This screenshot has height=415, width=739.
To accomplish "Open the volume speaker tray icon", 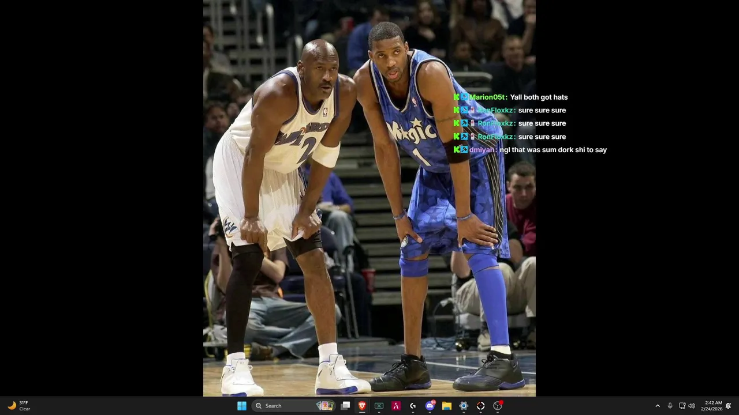I will (x=692, y=406).
